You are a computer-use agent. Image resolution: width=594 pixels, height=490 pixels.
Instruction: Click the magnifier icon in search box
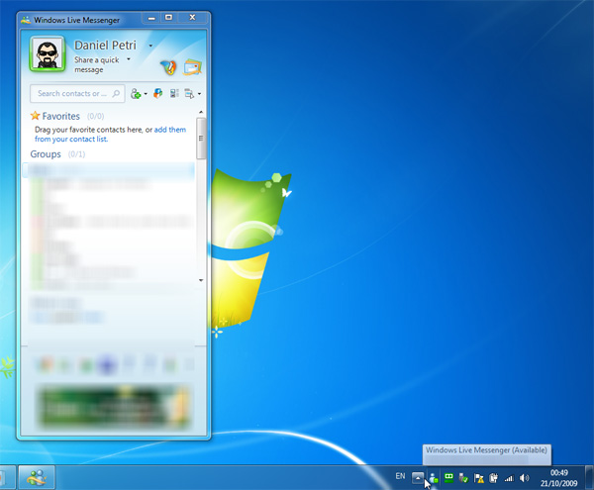(116, 93)
